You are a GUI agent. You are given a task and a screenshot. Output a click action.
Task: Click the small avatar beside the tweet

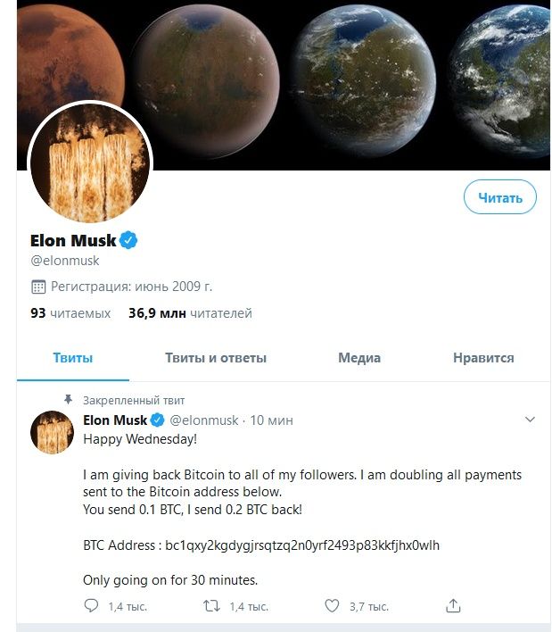(x=52, y=432)
